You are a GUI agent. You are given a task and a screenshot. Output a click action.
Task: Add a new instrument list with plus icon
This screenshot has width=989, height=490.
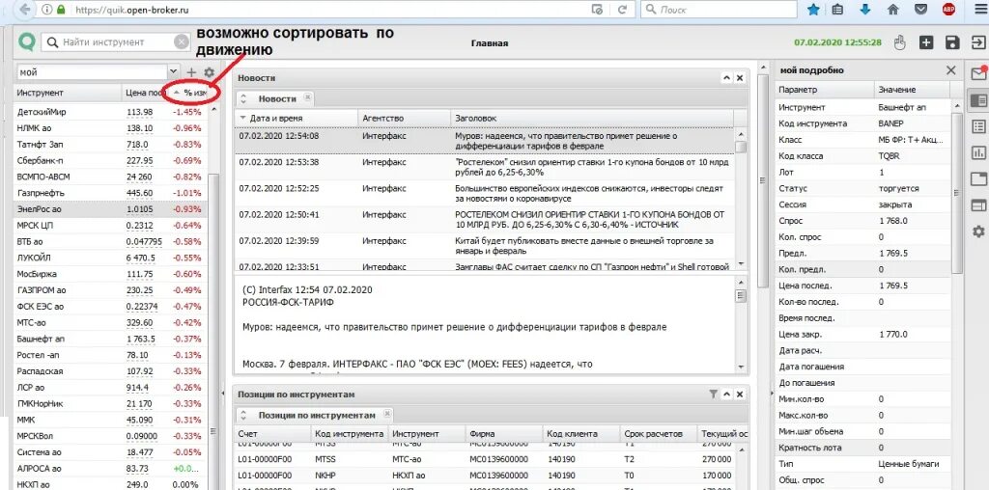(x=192, y=72)
